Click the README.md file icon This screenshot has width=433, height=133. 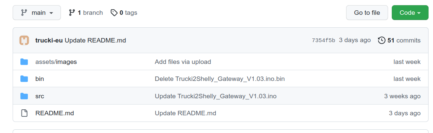[24, 113]
